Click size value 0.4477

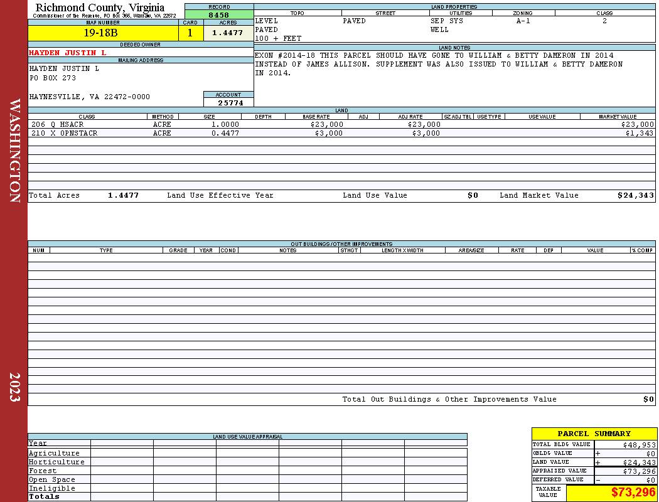click(x=225, y=133)
